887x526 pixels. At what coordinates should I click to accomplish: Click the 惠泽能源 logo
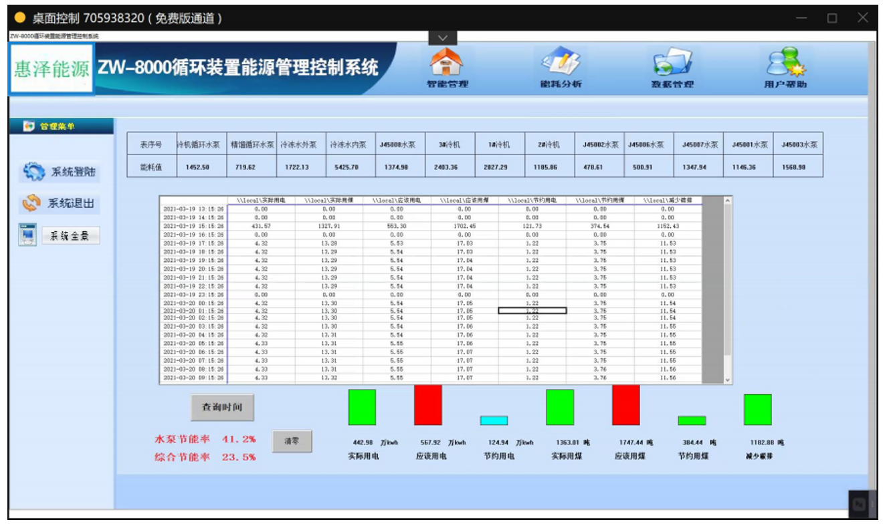(52, 69)
